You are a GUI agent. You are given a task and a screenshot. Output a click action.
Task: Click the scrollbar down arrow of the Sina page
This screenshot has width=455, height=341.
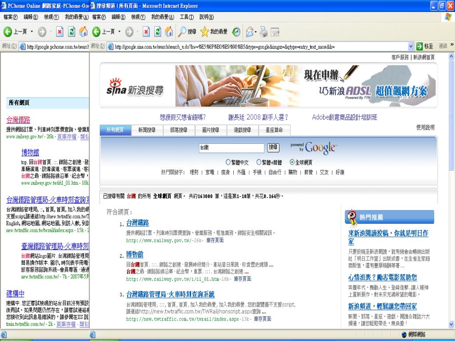click(x=451, y=324)
